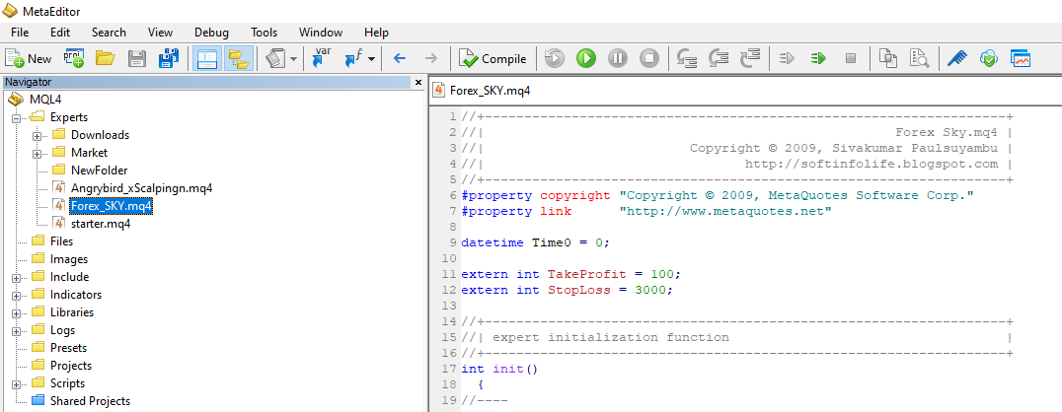The height and width of the screenshot is (412, 1062).
Task: Select the NewFolder folder
Action: [x=99, y=171]
